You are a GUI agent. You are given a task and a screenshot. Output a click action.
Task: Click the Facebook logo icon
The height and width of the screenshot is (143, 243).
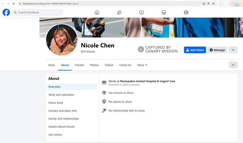tap(6, 12)
